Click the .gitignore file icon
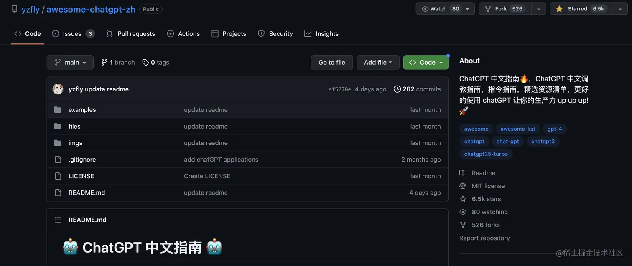632x266 pixels. coord(58,160)
